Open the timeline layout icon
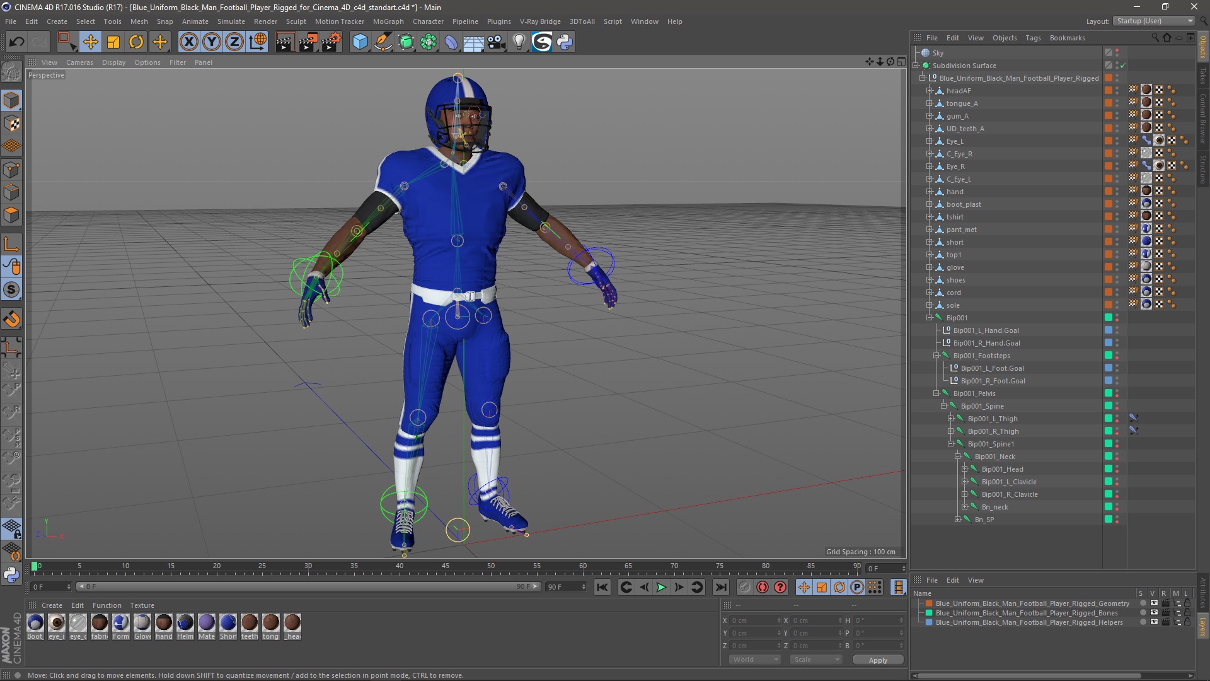This screenshot has width=1210, height=681. click(x=899, y=587)
